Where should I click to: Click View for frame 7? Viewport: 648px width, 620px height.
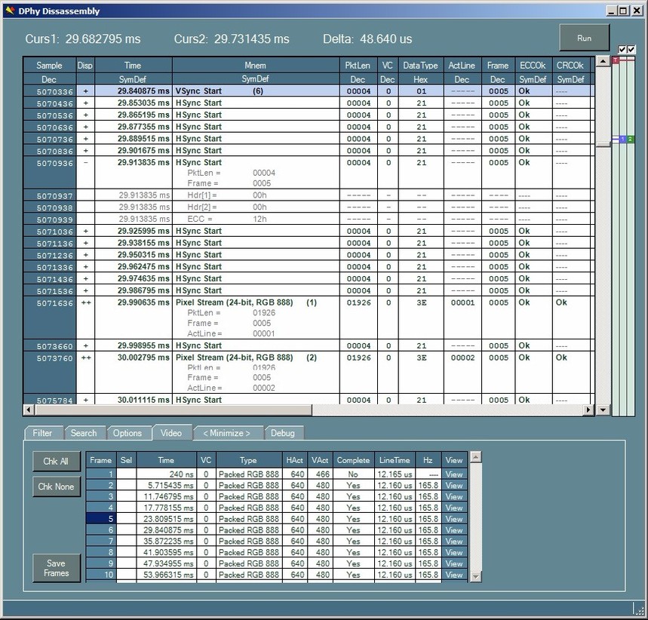pos(454,542)
